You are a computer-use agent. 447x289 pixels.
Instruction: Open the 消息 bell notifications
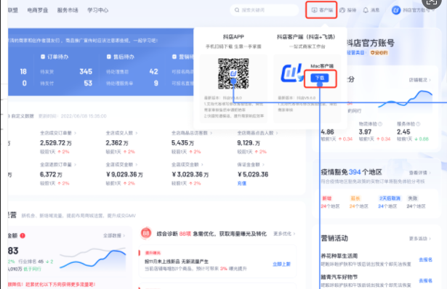[x=366, y=10]
